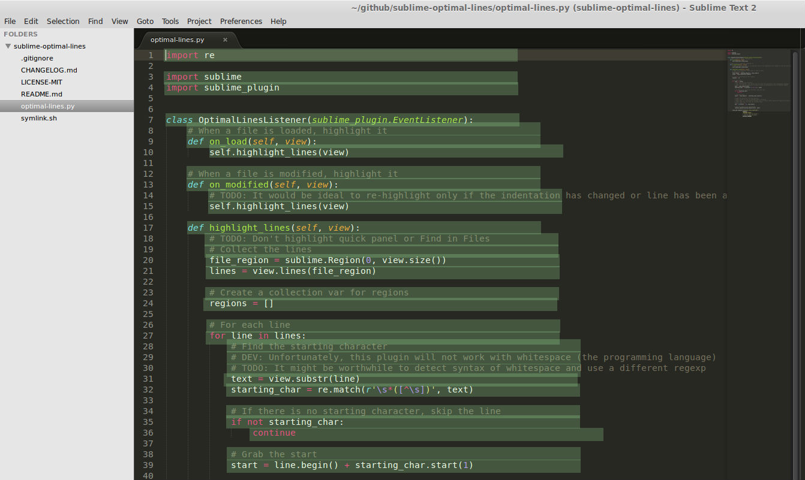
Task: Open the Tools menu
Action: [x=170, y=21]
